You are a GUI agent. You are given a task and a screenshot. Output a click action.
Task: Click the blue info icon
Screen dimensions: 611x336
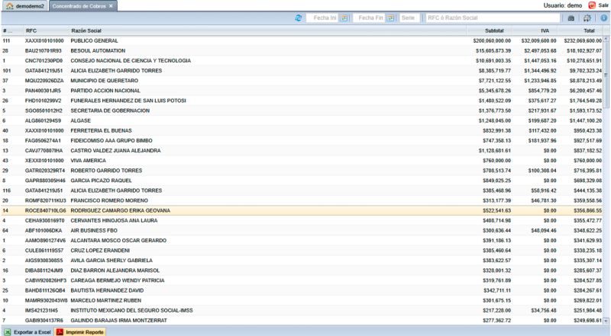coord(603,18)
